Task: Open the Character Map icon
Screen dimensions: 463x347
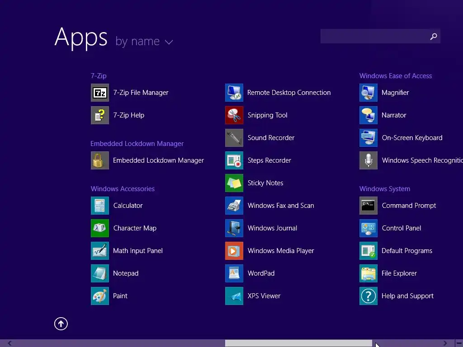Action: [100, 228]
